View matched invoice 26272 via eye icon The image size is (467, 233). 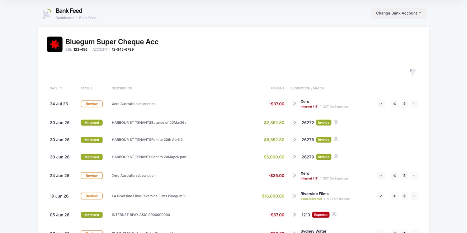[336, 122]
